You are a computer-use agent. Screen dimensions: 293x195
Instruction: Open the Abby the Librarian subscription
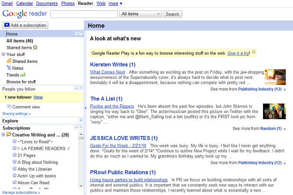(35, 169)
